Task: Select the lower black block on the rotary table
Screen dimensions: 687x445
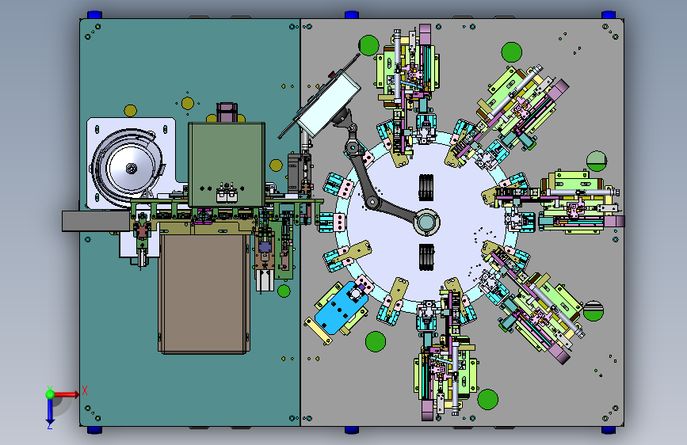Action: (x=426, y=257)
